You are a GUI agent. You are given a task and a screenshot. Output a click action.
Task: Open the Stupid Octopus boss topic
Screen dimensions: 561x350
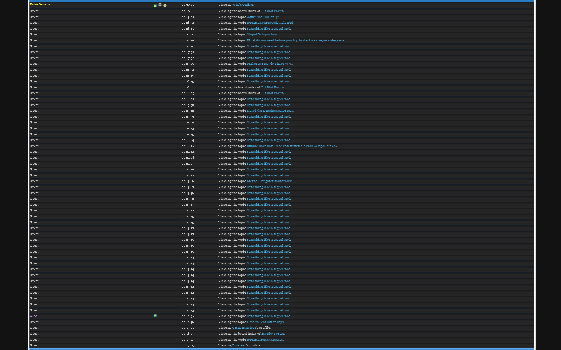(x=262, y=34)
